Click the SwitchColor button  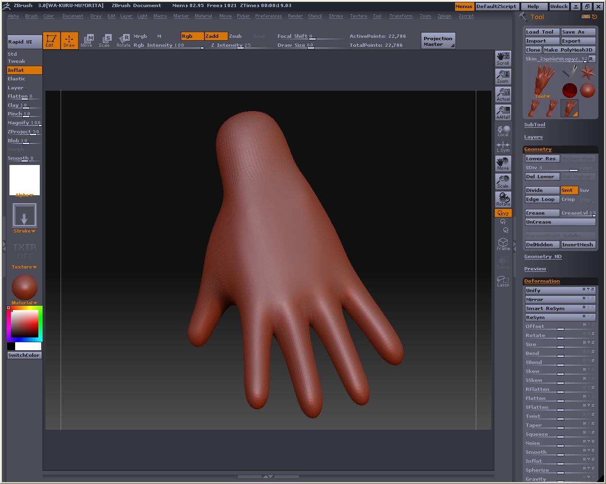pyautogui.click(x=24, y=355)
